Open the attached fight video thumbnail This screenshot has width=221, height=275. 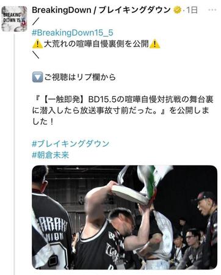click(x=125, y=218)
